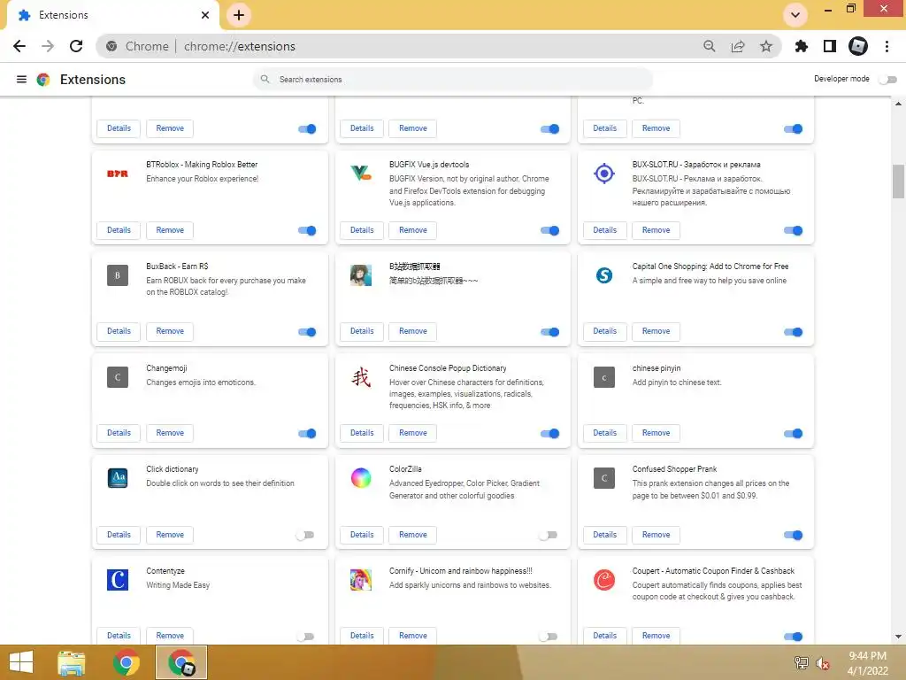Disable the Changemoji toggle
The height and width of the screenshot is (680, 906).
pyautogui.click(x=307, y=433)
